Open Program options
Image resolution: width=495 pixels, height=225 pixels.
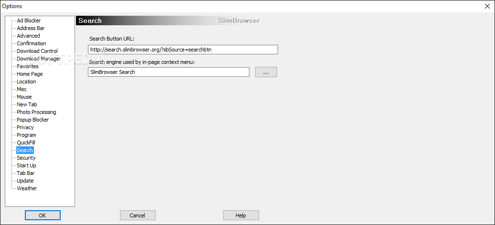click(27, 135)
